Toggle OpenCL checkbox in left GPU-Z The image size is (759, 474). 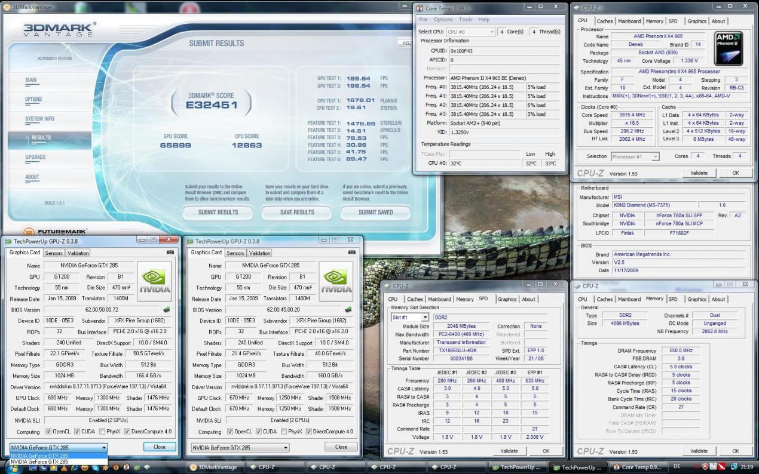pos(48,432)
